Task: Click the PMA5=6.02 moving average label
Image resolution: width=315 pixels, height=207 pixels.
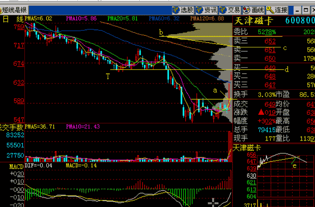Action: 38,19
